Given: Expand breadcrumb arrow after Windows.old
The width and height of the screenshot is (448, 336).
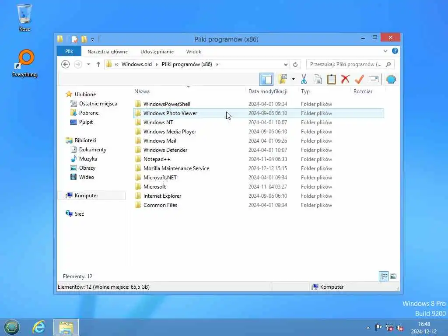Looking at the screenshot, I should click(x=157, y=64).
